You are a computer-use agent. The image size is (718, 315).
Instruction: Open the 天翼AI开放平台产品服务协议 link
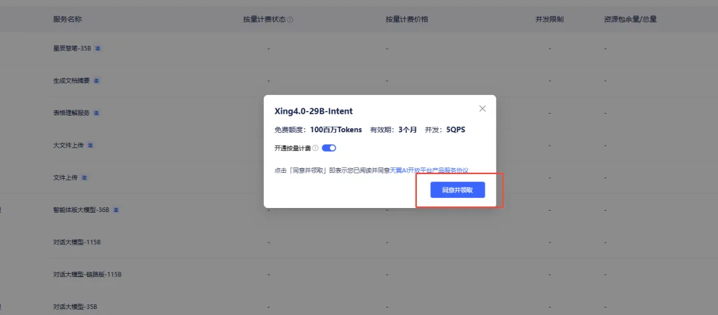[x=429, y=170]
